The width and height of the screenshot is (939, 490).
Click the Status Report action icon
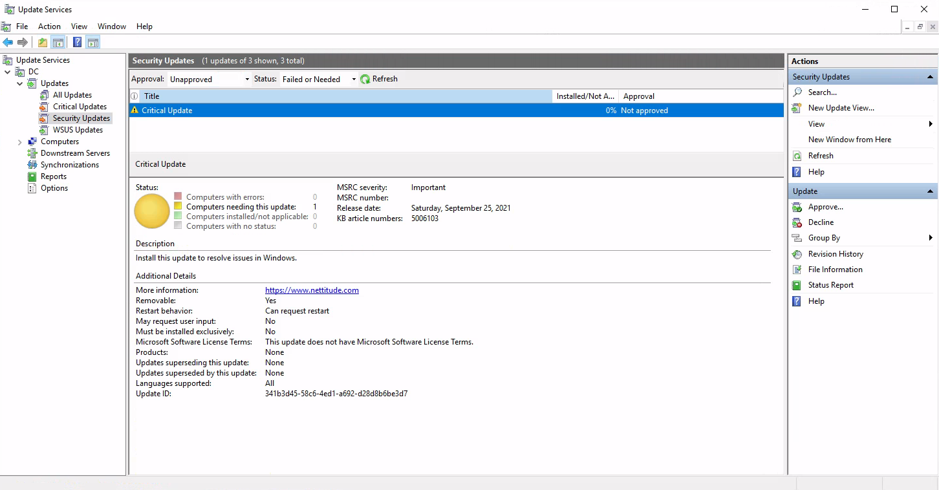point(797,285)
